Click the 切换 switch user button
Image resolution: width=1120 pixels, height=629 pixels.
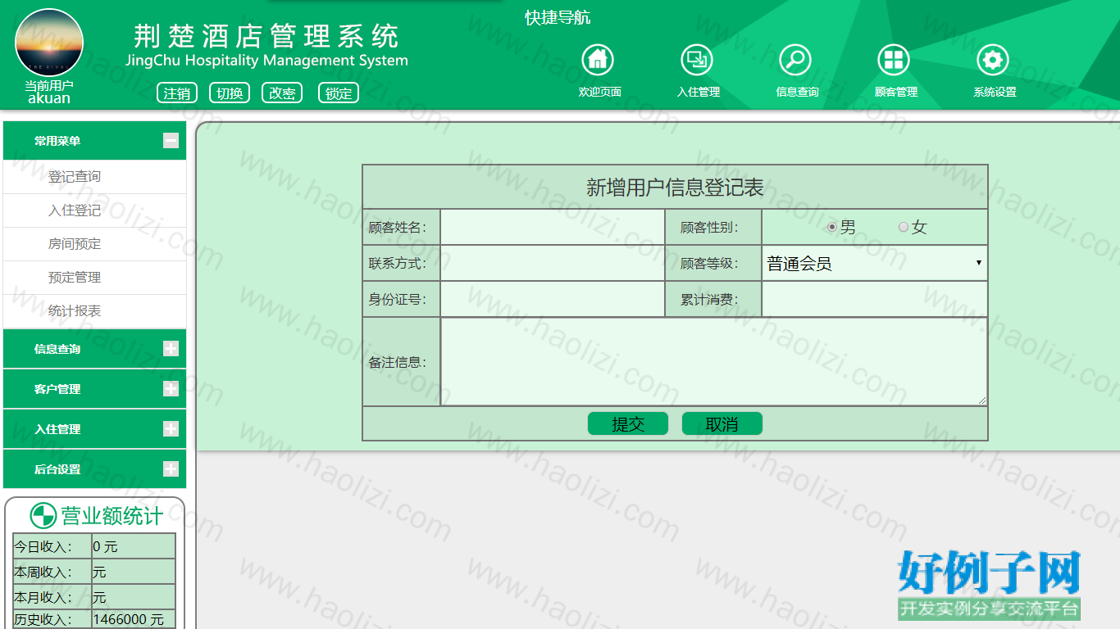[230, 93]
